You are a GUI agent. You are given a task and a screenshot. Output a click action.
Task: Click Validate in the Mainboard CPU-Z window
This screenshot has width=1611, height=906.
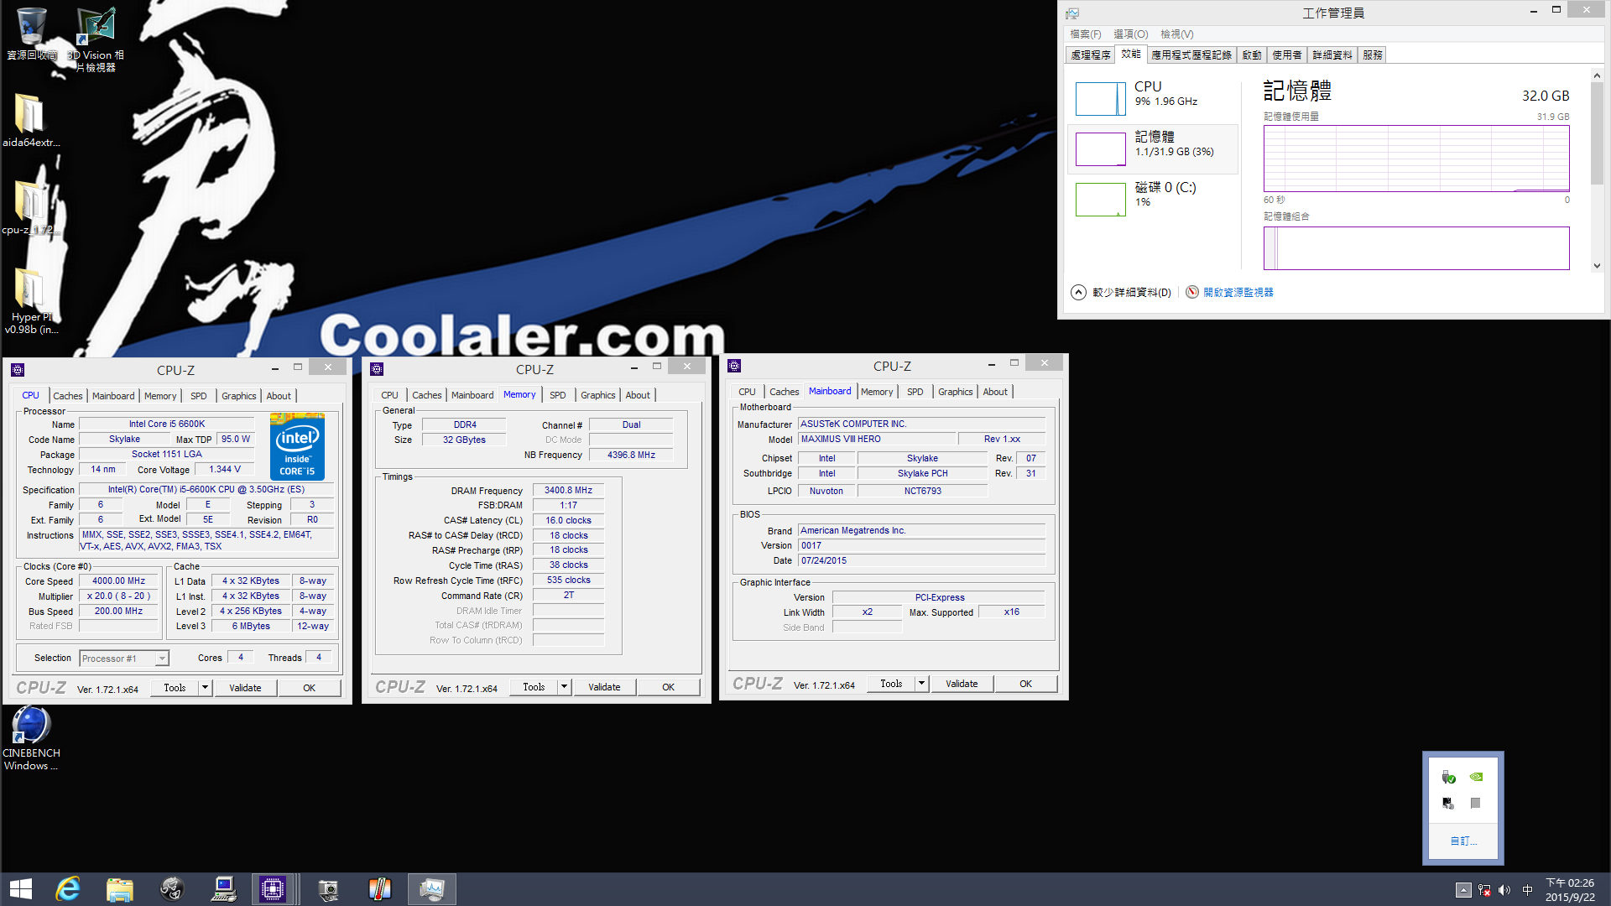coord(962,684)
